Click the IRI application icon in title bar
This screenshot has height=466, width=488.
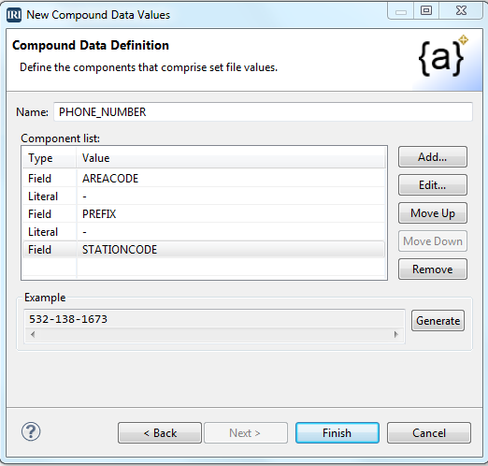[x=14, y=15]
